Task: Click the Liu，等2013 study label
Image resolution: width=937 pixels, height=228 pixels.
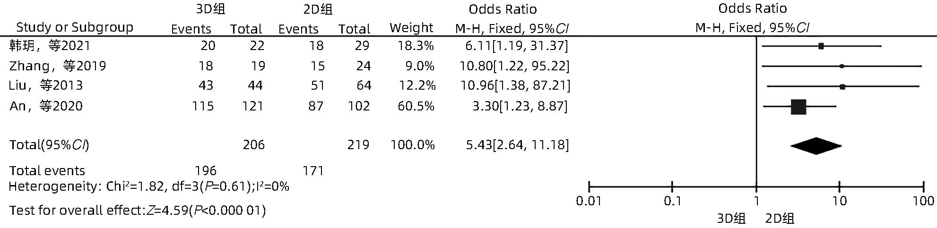Action: click(x=46, y=85)
